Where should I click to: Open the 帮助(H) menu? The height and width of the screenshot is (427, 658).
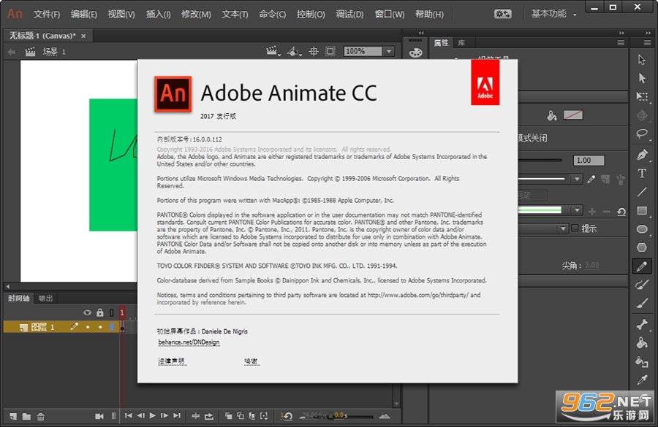click(429, 15)
